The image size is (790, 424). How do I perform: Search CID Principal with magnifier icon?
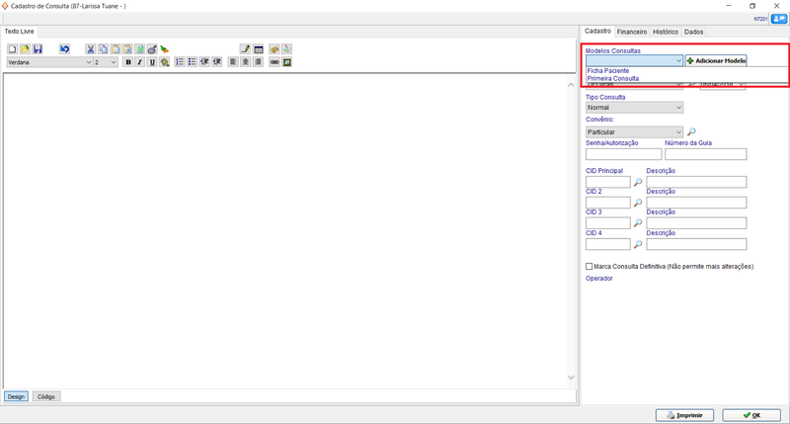point(638,182)
